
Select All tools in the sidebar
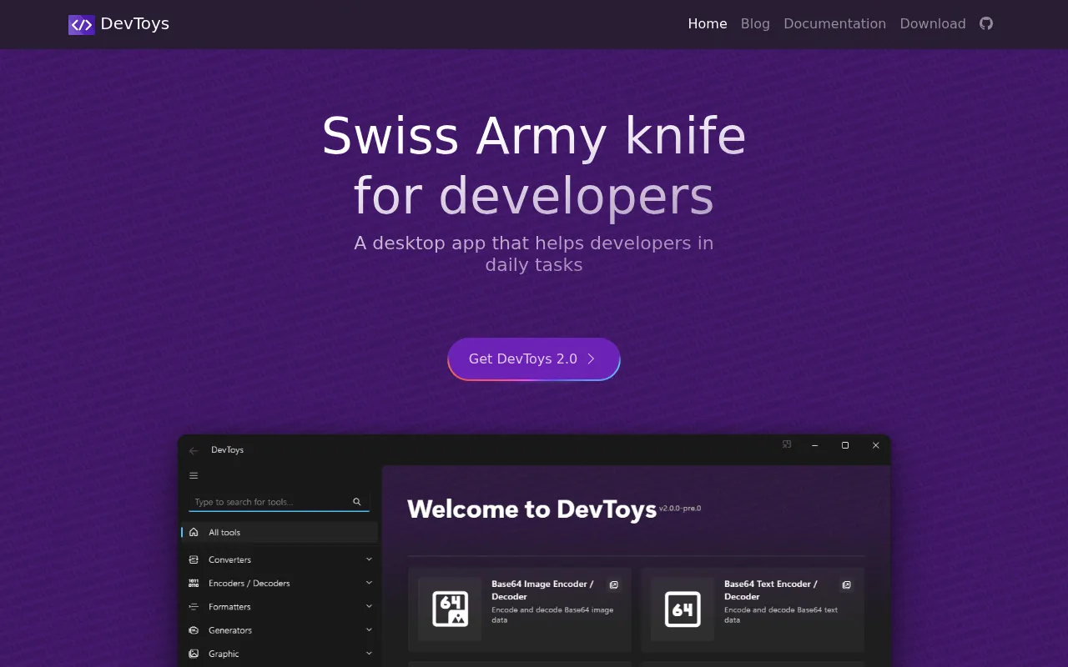click(280, 532)
